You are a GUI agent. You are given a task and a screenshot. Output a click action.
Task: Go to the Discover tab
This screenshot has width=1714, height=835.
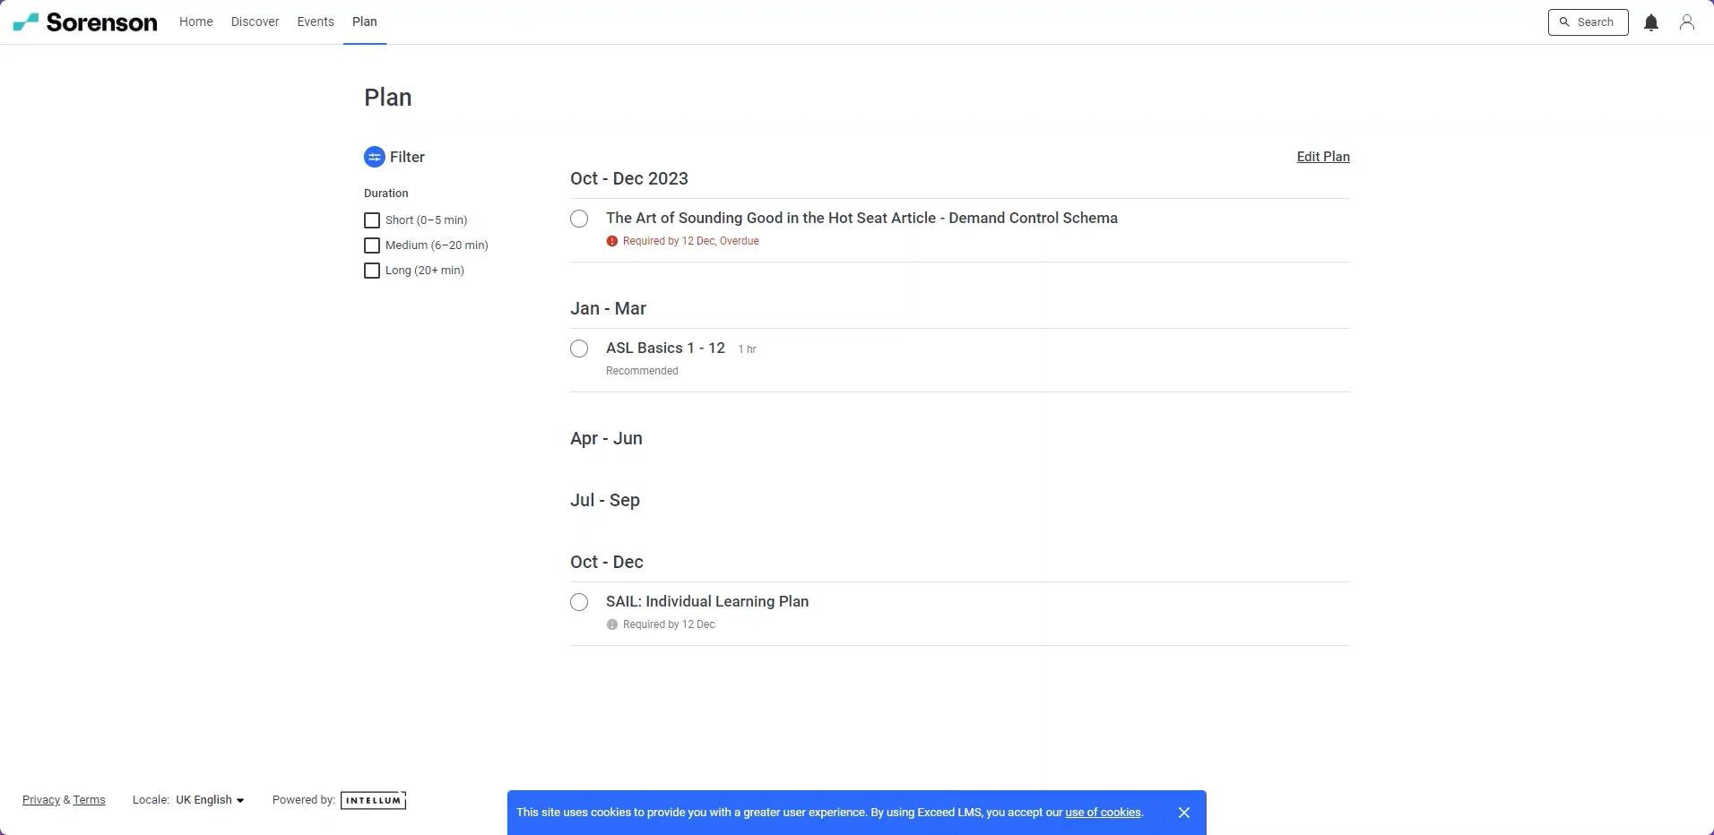click(x=255, y=22)
